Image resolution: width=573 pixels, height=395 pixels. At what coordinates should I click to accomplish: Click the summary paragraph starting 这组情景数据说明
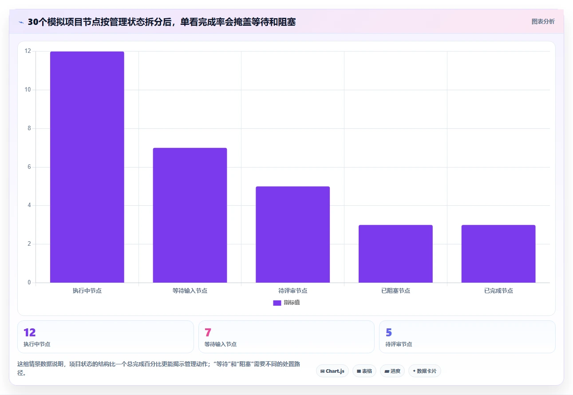159,368
